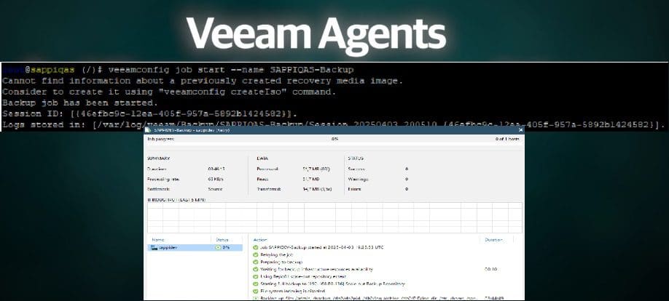Click the Action column header
Screen dimensions: 669x301
point(261,238)
